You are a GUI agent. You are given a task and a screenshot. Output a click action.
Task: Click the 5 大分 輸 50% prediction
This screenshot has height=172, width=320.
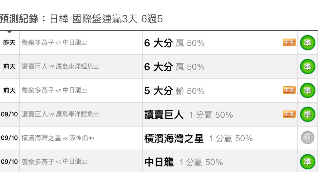pos(174,91)
